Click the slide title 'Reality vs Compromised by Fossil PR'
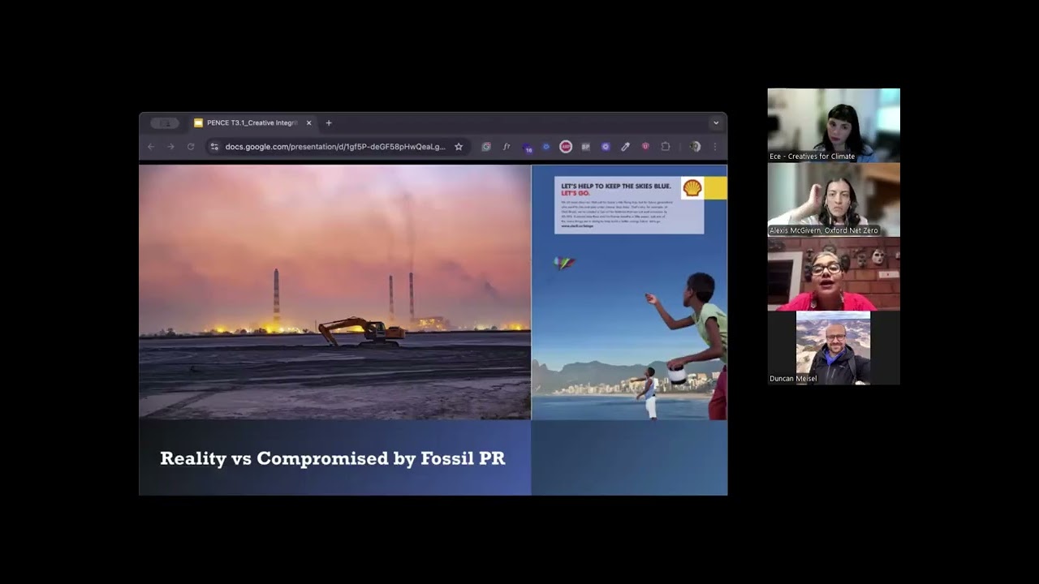The image size is (1039, 584). click(x=333, y=458)
